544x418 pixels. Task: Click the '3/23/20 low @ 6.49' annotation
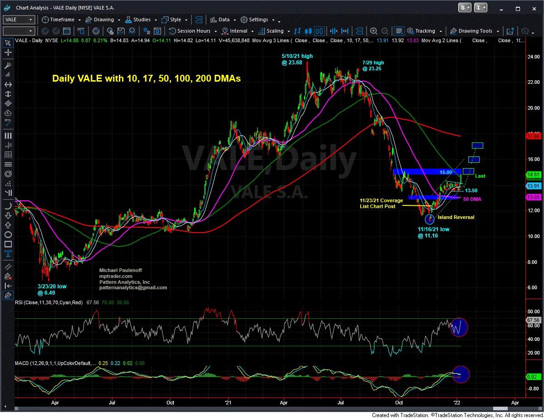52,290
